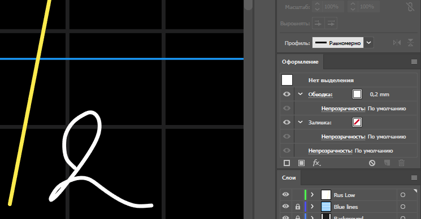This screenshot has height=219, width=421.
Task: Open the Profile dropdown arrow
Action: [368, 43]
